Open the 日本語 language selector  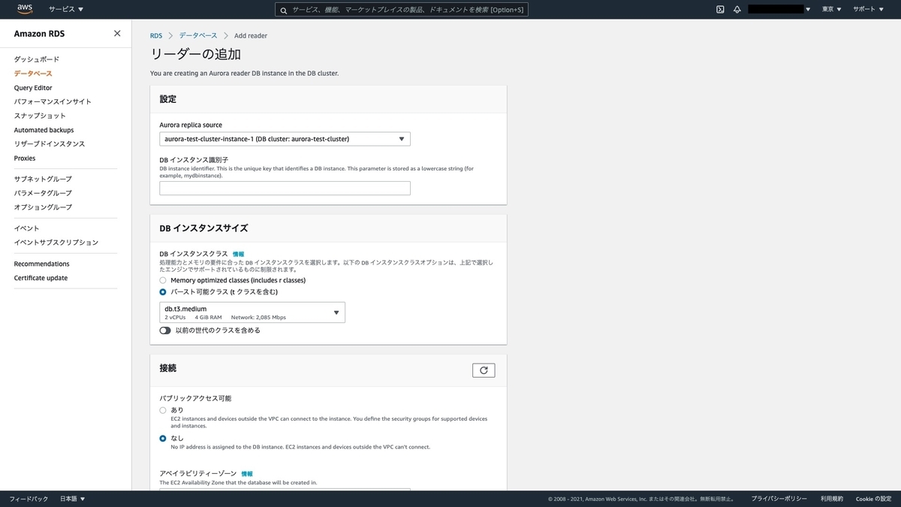(72, 499)
